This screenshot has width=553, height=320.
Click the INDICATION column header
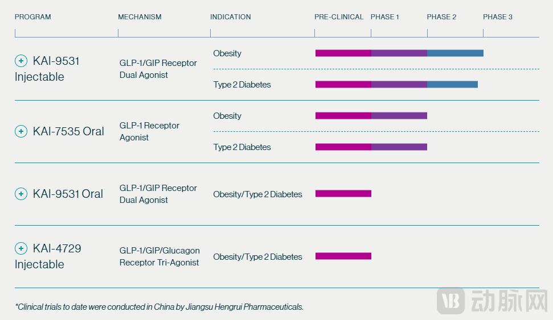(x=230, y=17)
